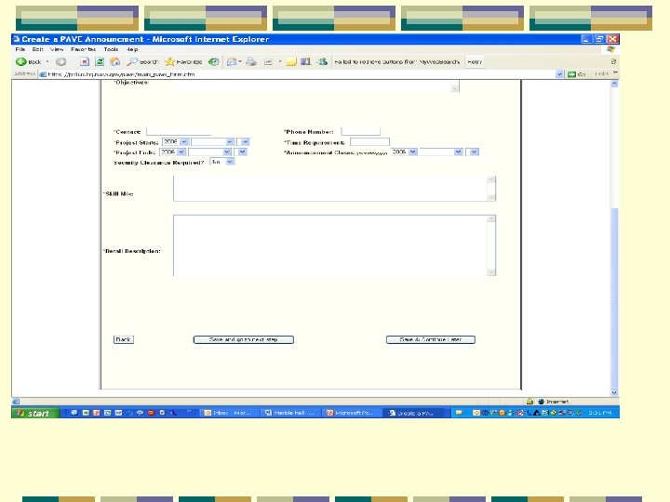Open the Mail envelope toolbar icon
Viewport: 670px width, 502px height.
tap(232, 62)
